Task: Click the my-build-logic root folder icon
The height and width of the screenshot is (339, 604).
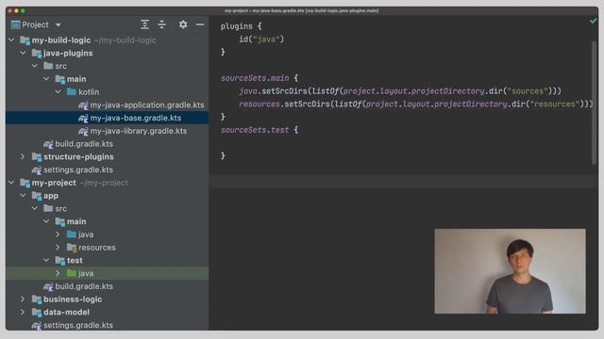Action: tap(25, 40)
